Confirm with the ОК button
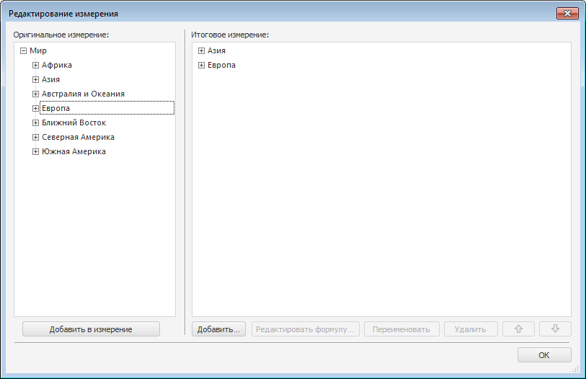 coord(544,355)
